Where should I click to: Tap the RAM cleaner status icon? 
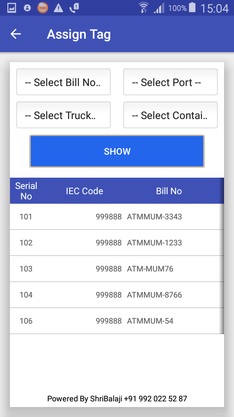pyautogui.click(x=43, y=8)
